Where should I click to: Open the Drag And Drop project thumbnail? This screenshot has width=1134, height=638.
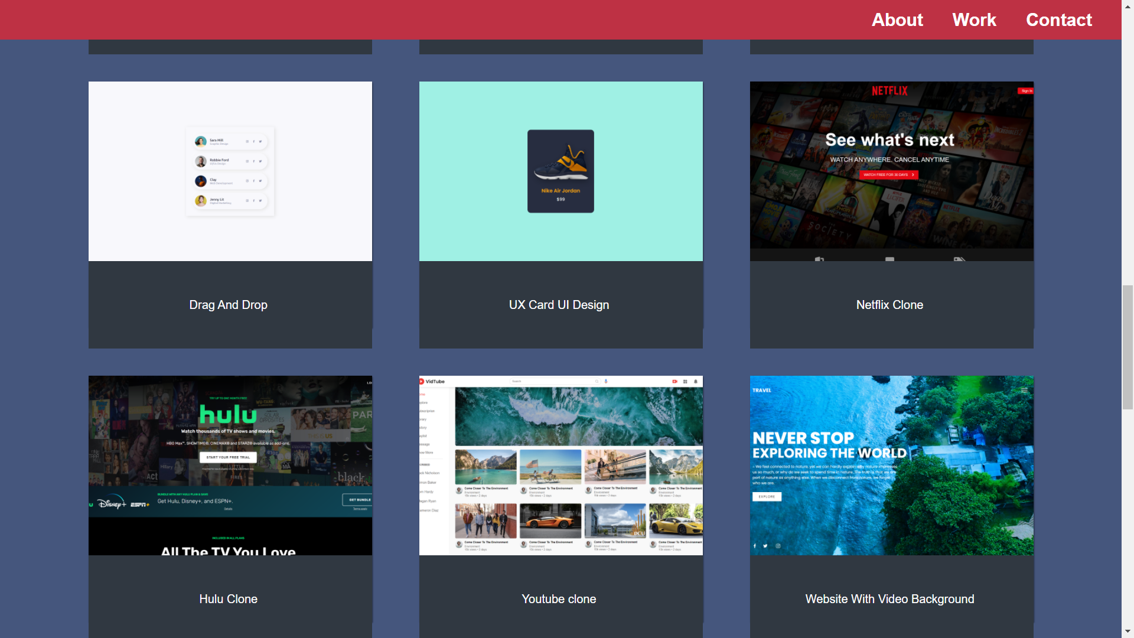coord(230,171)
